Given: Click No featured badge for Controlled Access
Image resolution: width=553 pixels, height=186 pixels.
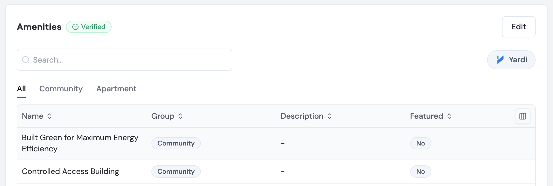Looking at the screenshot, I should tap(420, 171).
